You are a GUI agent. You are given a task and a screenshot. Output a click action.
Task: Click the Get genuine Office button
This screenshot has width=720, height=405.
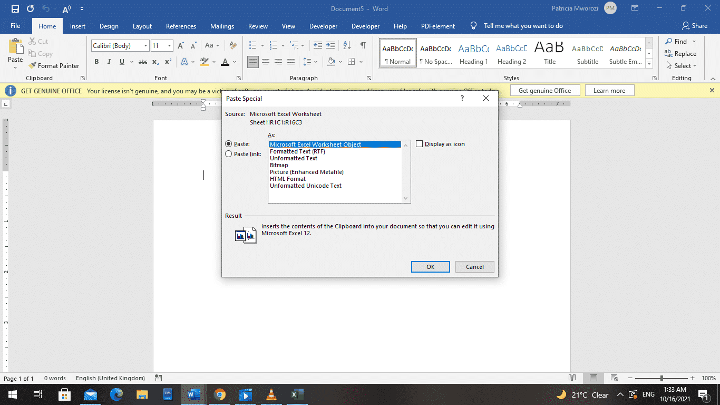click(545, 90)
